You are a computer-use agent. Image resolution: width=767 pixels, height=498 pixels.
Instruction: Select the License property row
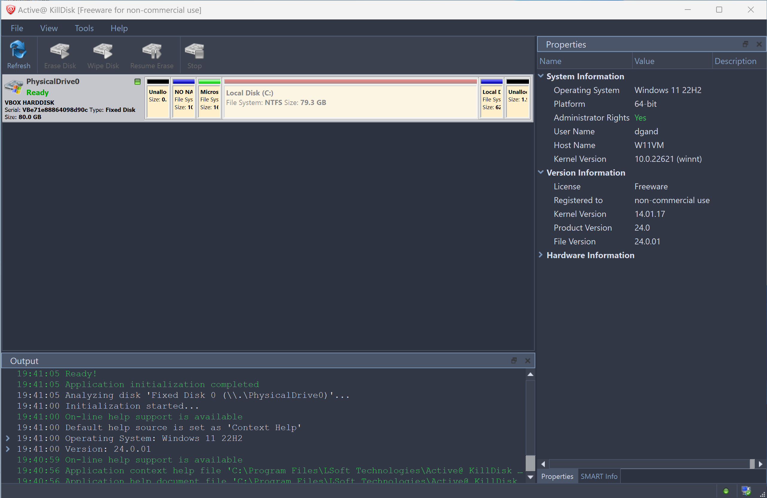coord(652,186)
